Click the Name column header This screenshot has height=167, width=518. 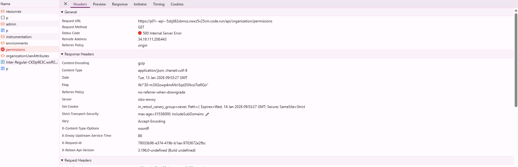click(x=5, y=4)
